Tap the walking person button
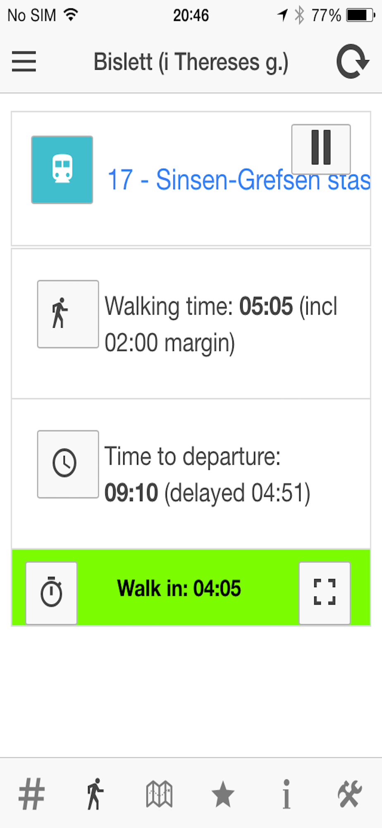Image resolution: width=382 pixels, height=828 pixels. [68, 314]
